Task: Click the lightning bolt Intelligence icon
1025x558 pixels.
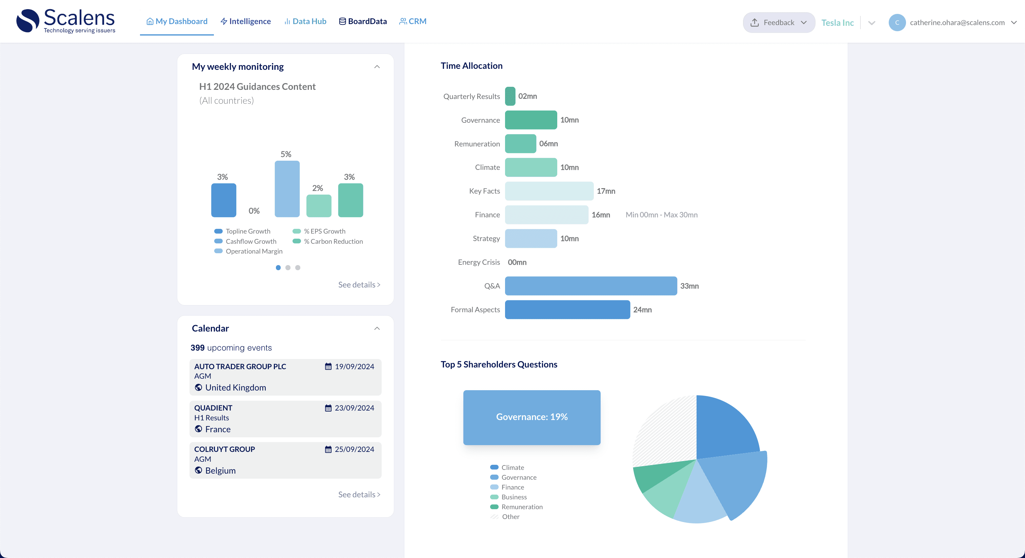Action: pyautogui.click(x=224, y=21)
